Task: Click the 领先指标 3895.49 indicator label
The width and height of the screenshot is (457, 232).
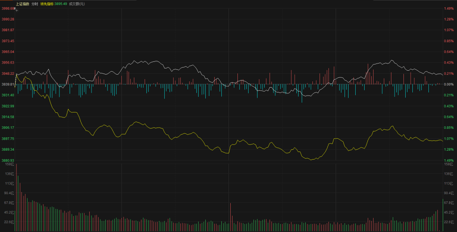Action: [60, 4]
